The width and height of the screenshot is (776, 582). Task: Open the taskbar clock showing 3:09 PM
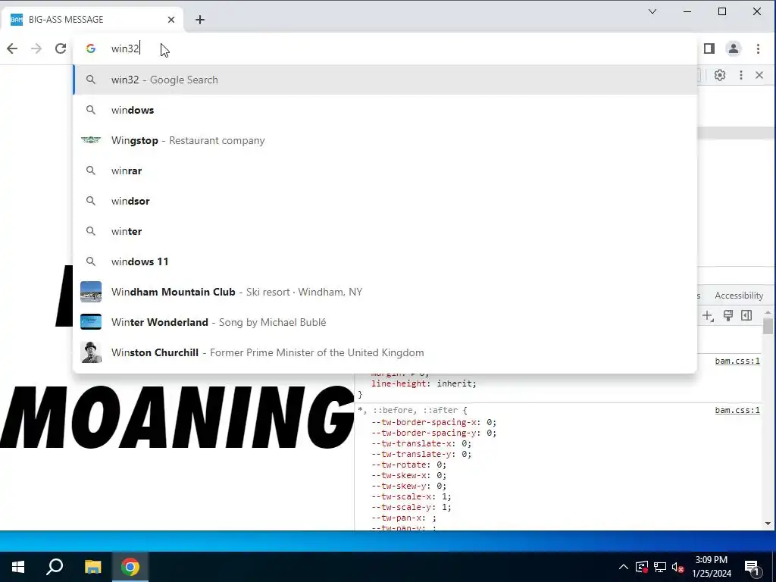click(712, 567)
